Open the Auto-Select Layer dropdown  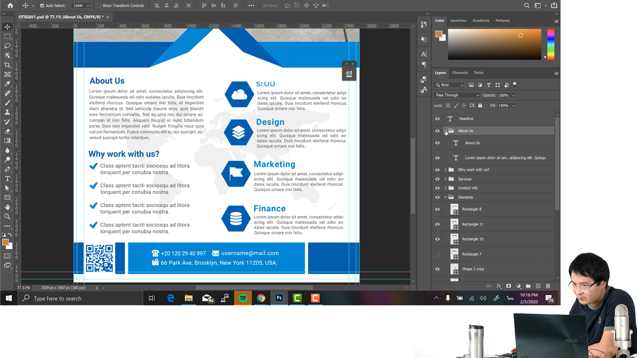81,6
